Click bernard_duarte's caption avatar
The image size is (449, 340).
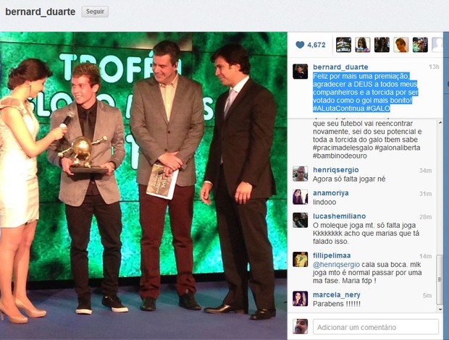tap(301, 72)
